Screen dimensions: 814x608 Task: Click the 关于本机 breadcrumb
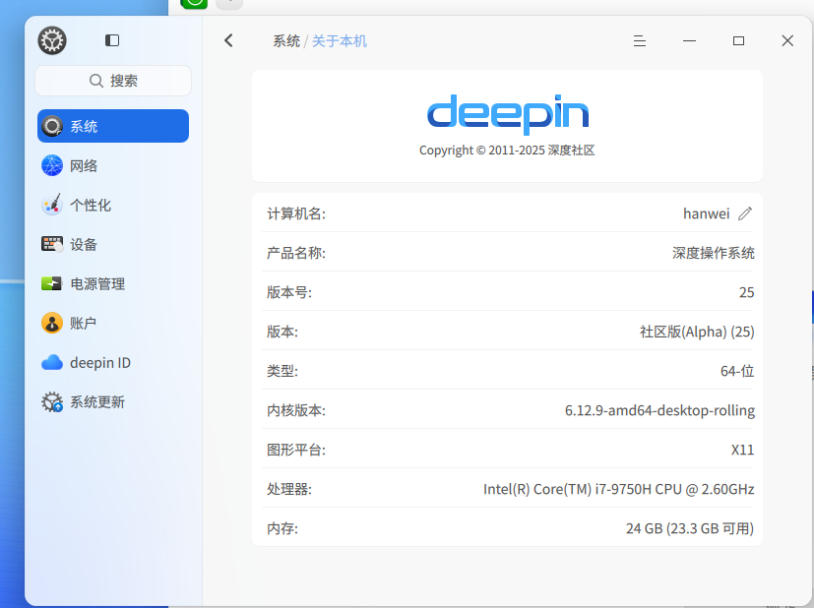point(340,41)
